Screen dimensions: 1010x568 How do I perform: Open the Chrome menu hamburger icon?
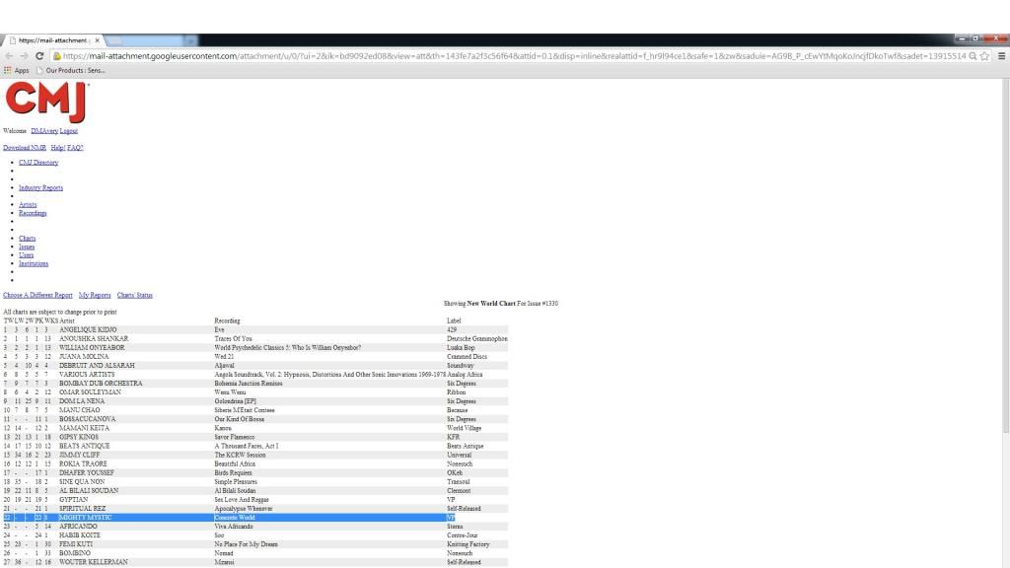[x=1001, y=56]
